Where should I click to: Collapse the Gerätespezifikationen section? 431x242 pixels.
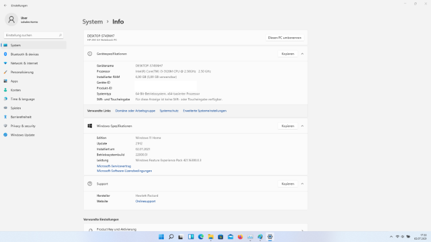click(302, 54)
